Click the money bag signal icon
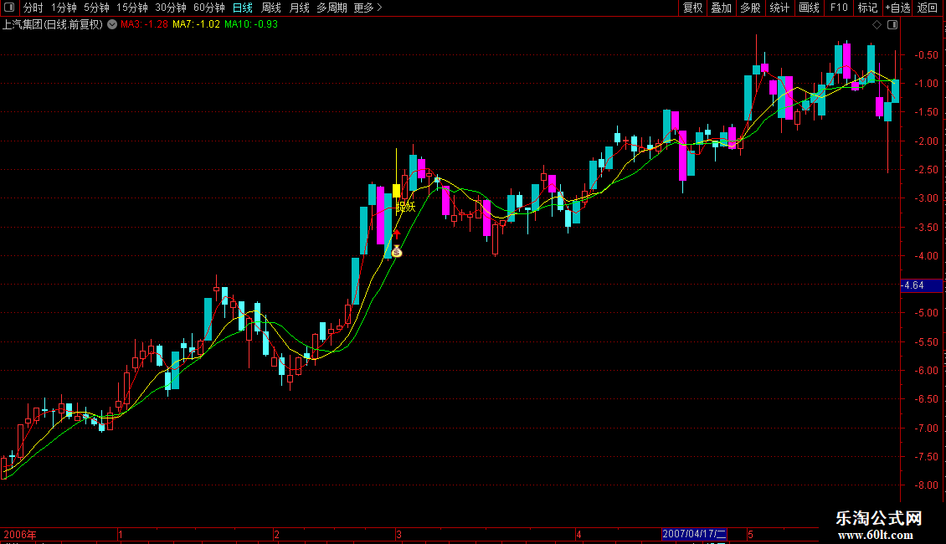Image resolution: width=946 pixels, height=544 pixels. (396, 251)
